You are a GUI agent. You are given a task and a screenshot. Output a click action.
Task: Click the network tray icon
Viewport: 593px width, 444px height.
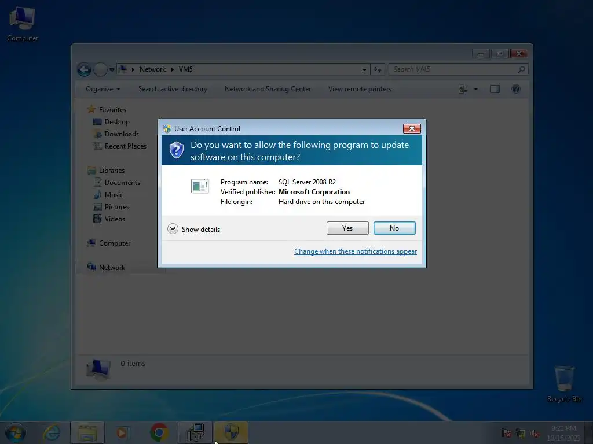pyautogui.click(x=521, y=433)
